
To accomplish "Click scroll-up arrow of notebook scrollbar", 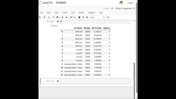I will pos(134,21).
